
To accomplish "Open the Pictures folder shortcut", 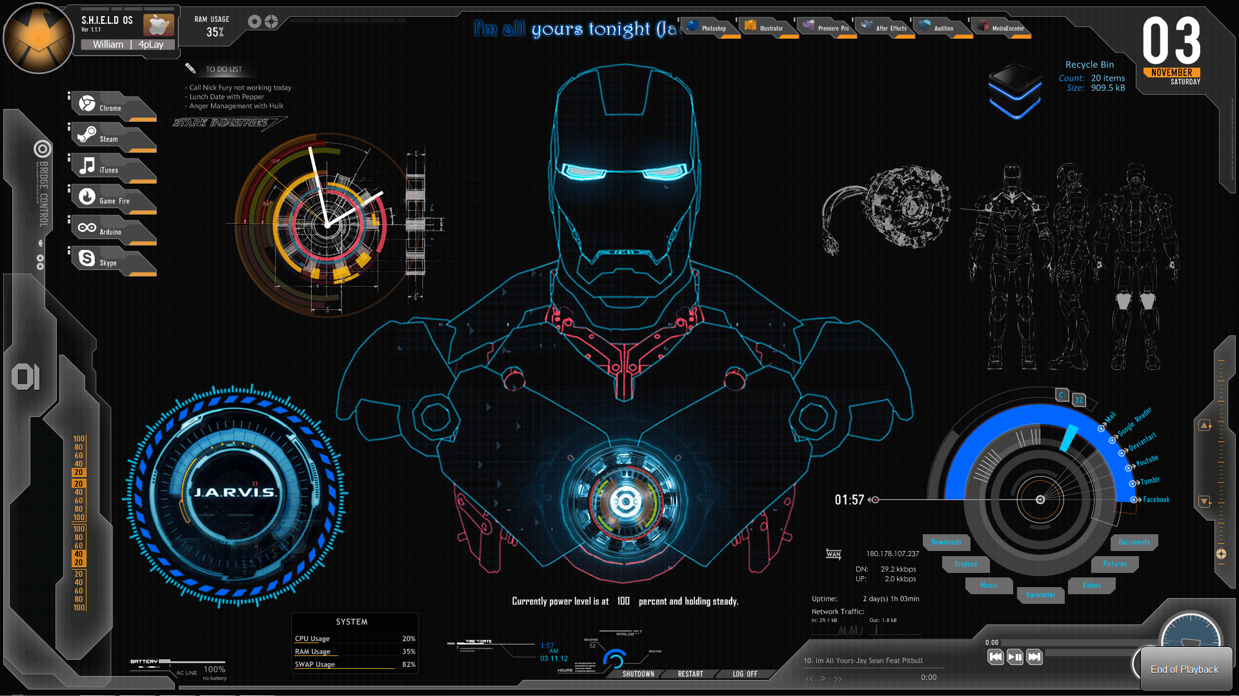I will (1114, 564).
